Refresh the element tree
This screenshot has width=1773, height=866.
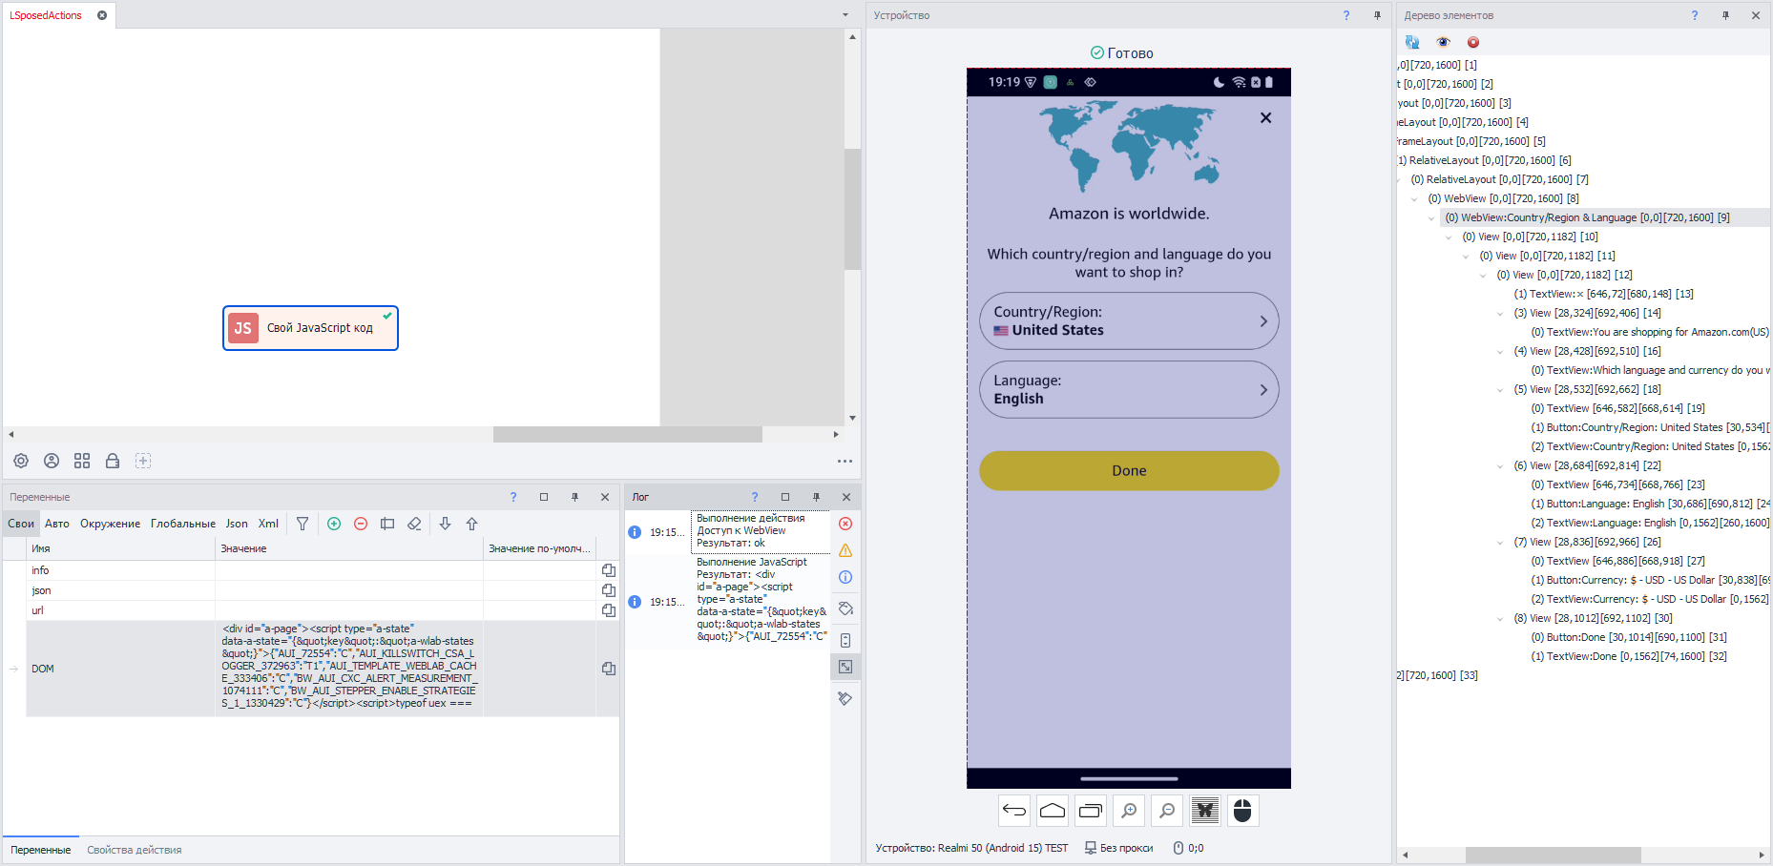1412,42
